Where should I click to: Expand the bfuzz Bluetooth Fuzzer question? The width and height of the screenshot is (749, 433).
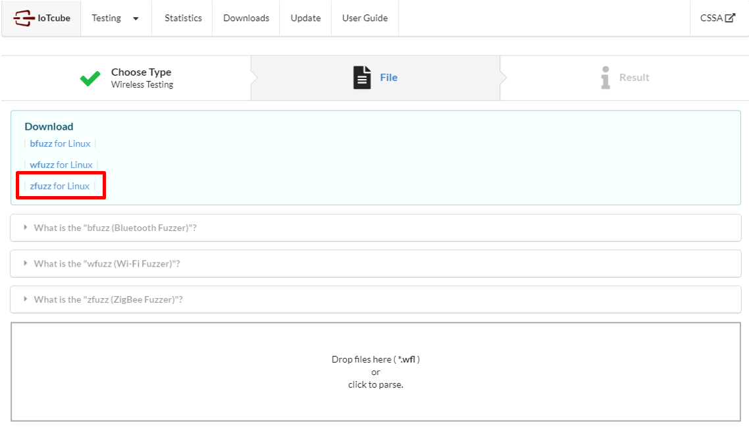coord(115,228)
